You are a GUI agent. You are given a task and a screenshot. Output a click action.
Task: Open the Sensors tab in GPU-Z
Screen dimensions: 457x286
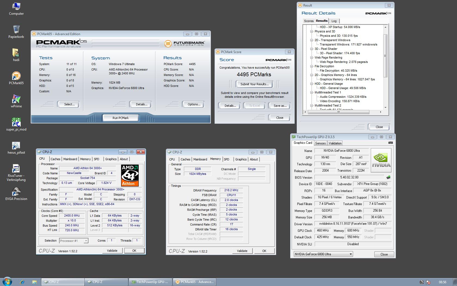point(320,143)
